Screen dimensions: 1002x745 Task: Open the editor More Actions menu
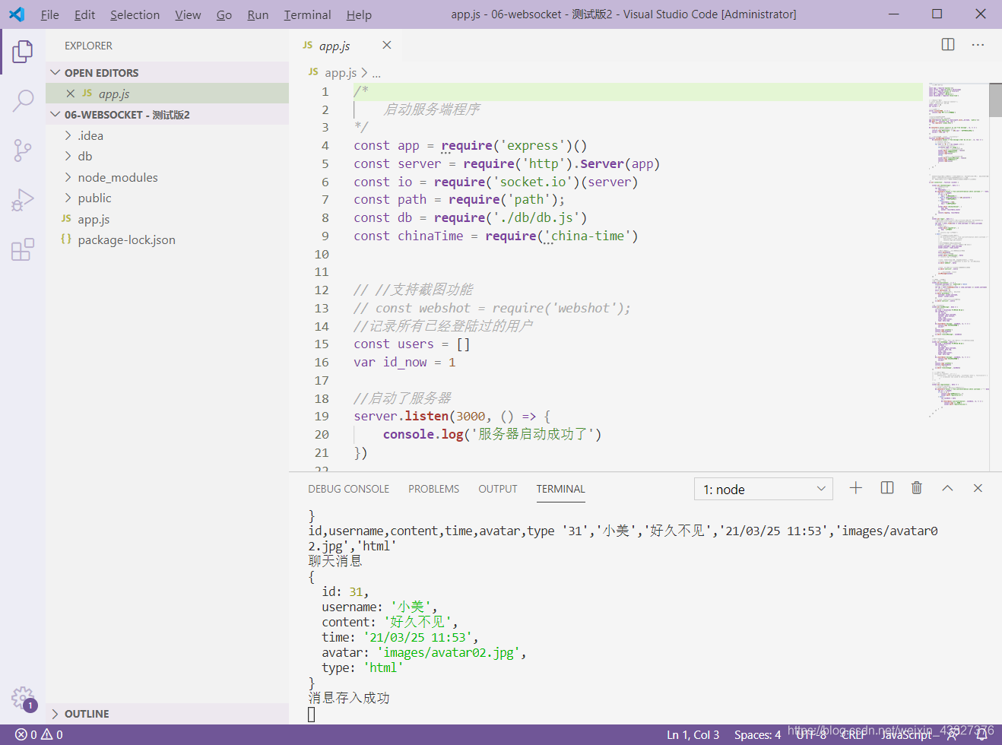coord(978,45)
